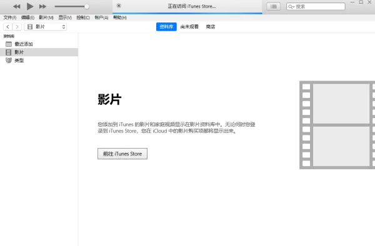Click the 最近添加 calendar icon
375x246 pixels.
(x=9, y=44)
